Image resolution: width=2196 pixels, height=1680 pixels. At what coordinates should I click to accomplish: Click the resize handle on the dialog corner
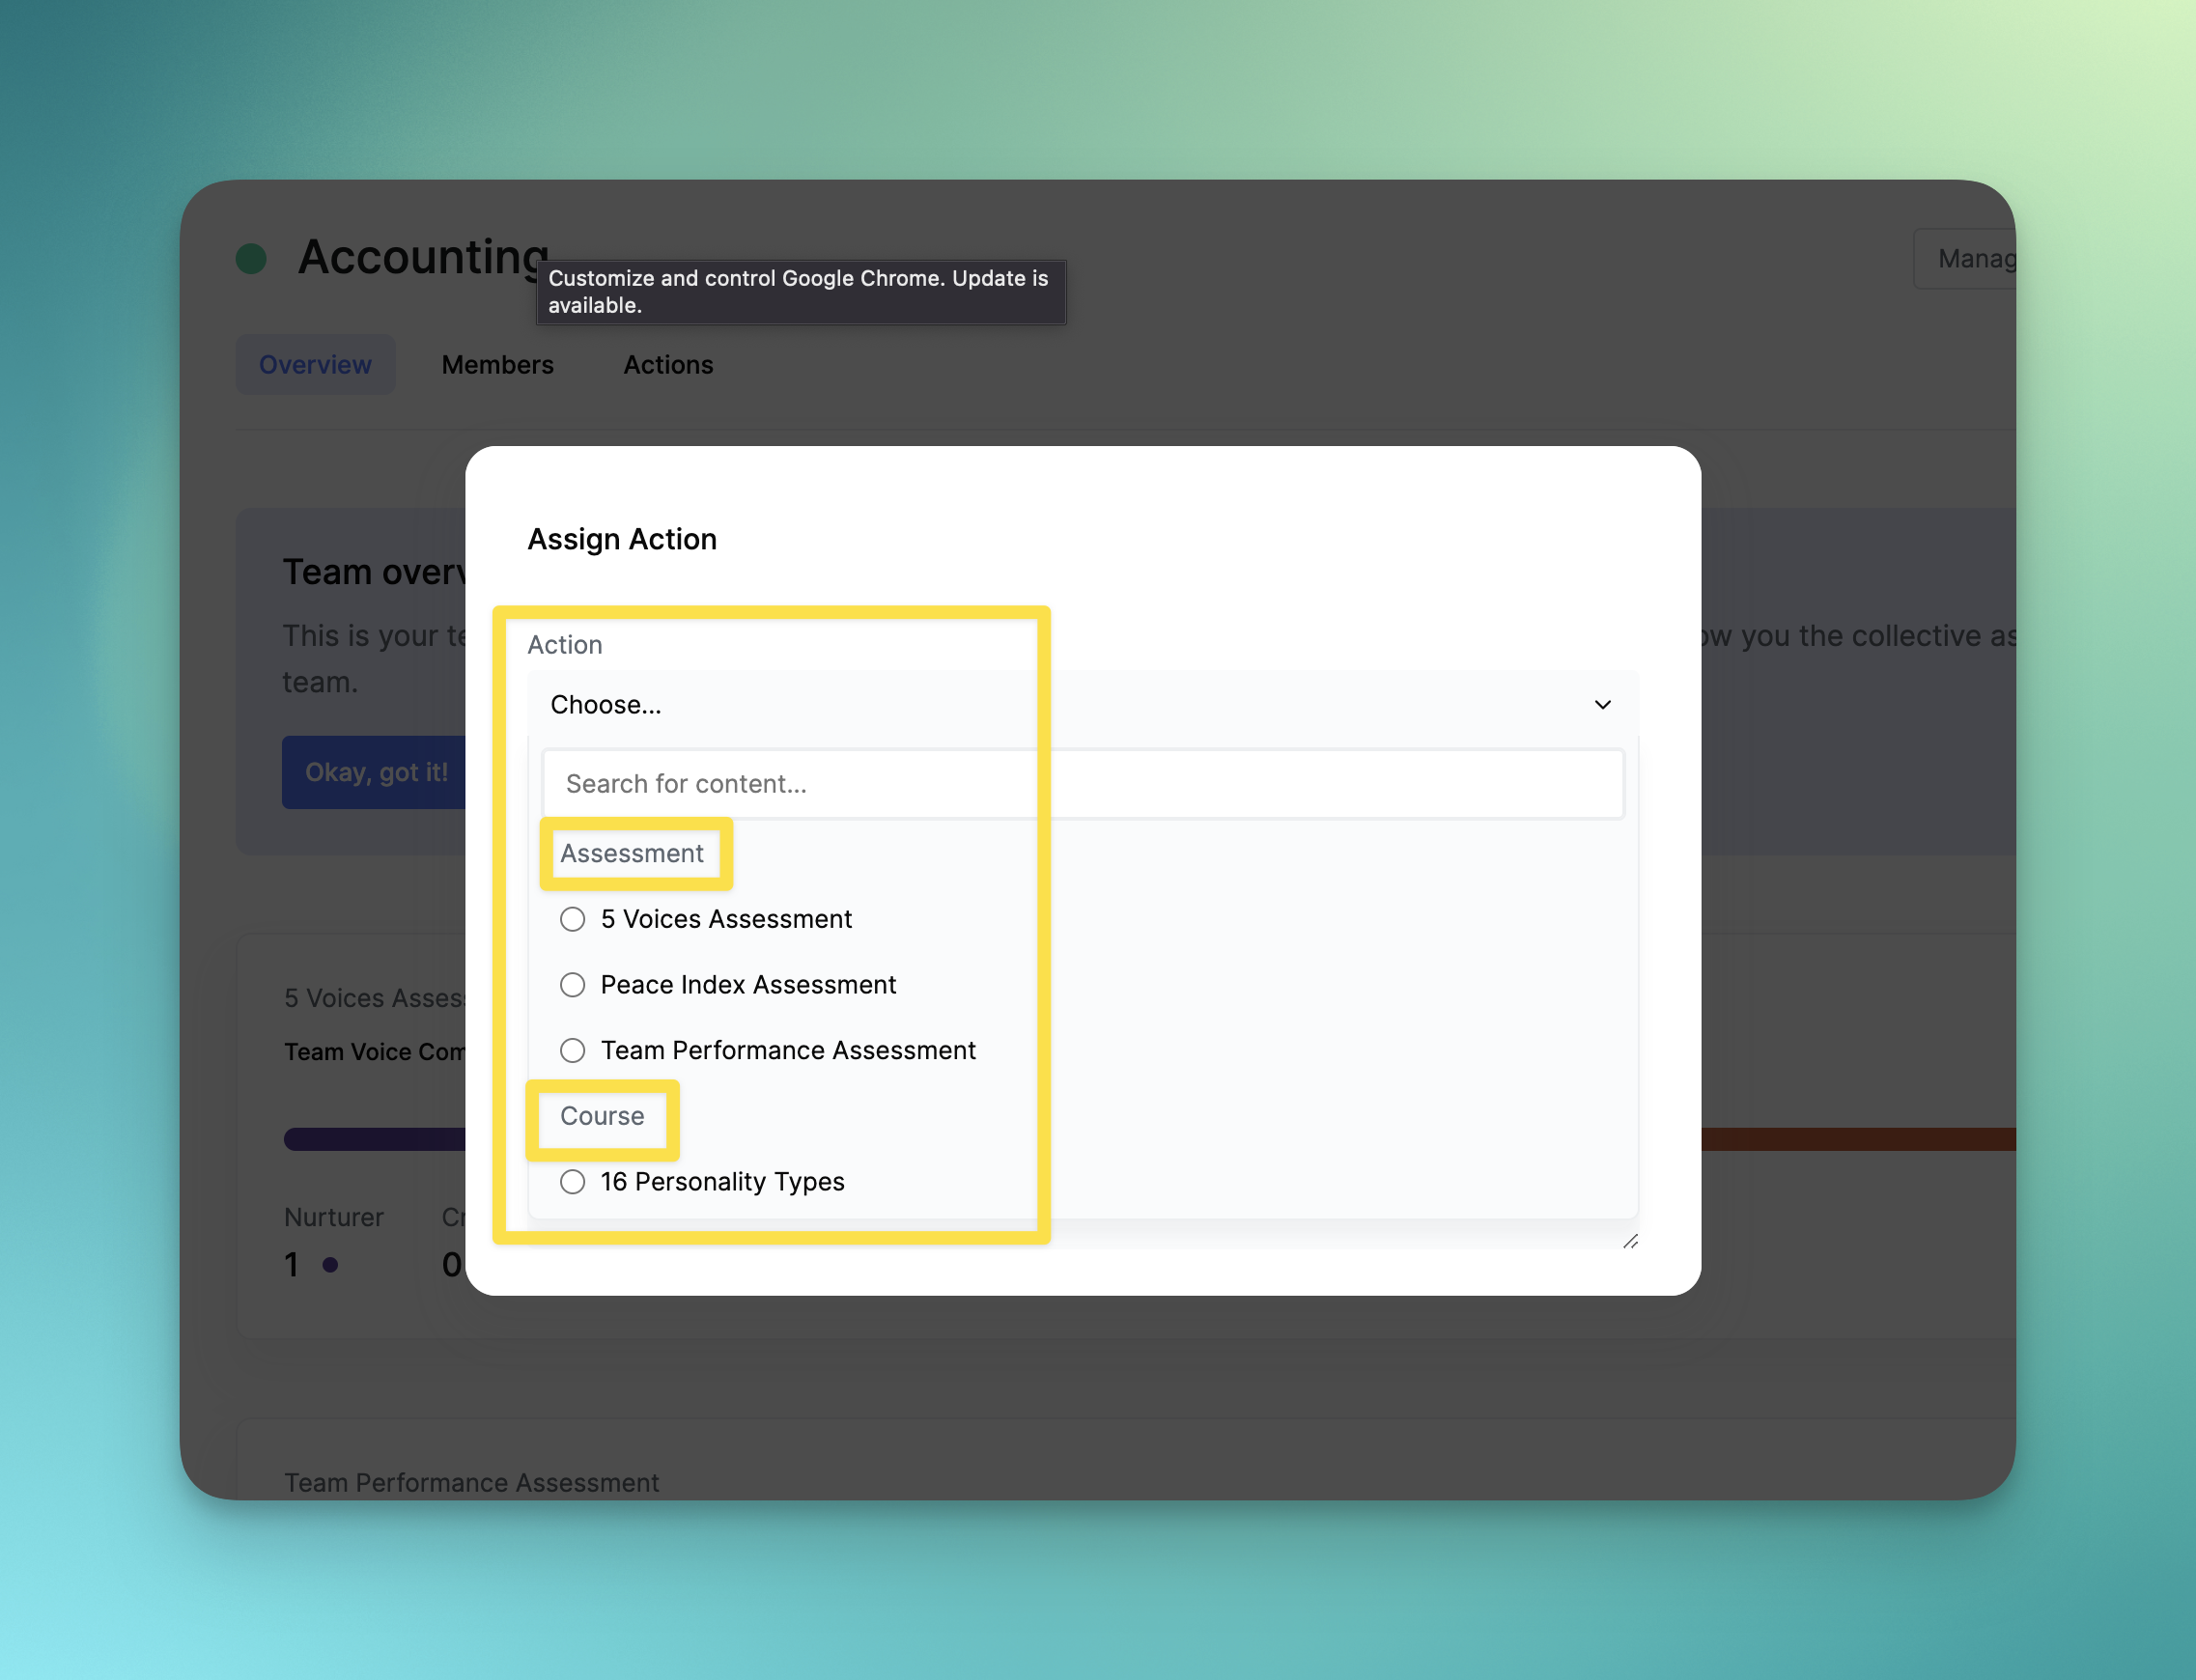click(x=1629, y=1240)
